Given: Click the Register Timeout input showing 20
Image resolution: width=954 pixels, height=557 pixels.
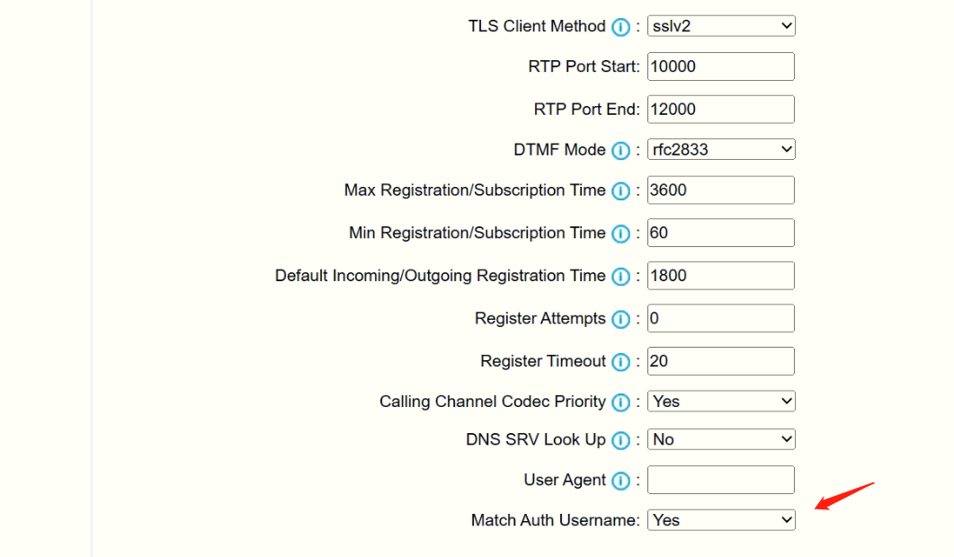Looking at the screenshot, I should (721, 361).
